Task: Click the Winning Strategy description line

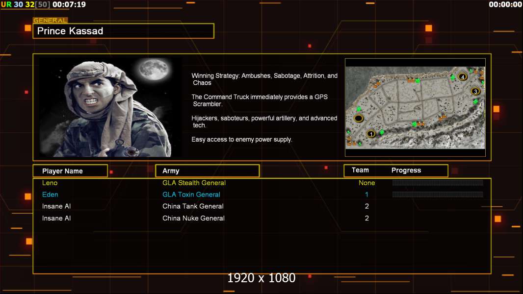Action: (264, 79)
